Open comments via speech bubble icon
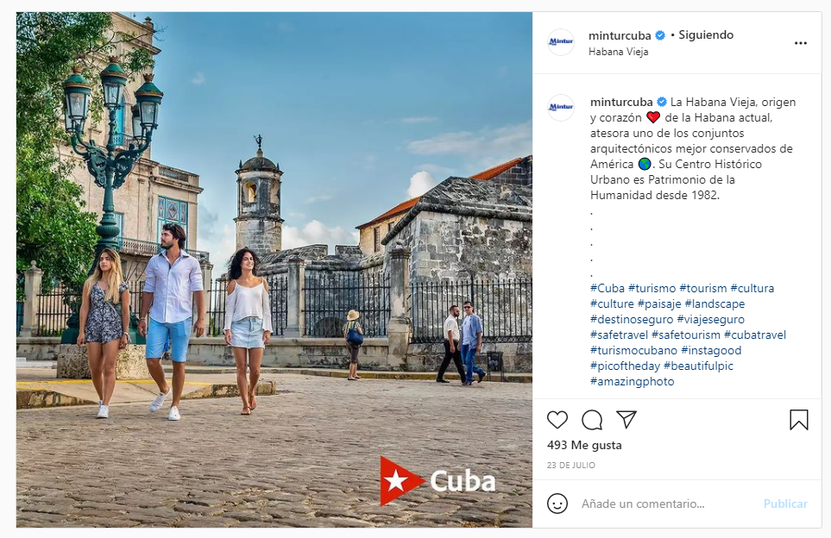The image size is (831, 538). (592, 420)
